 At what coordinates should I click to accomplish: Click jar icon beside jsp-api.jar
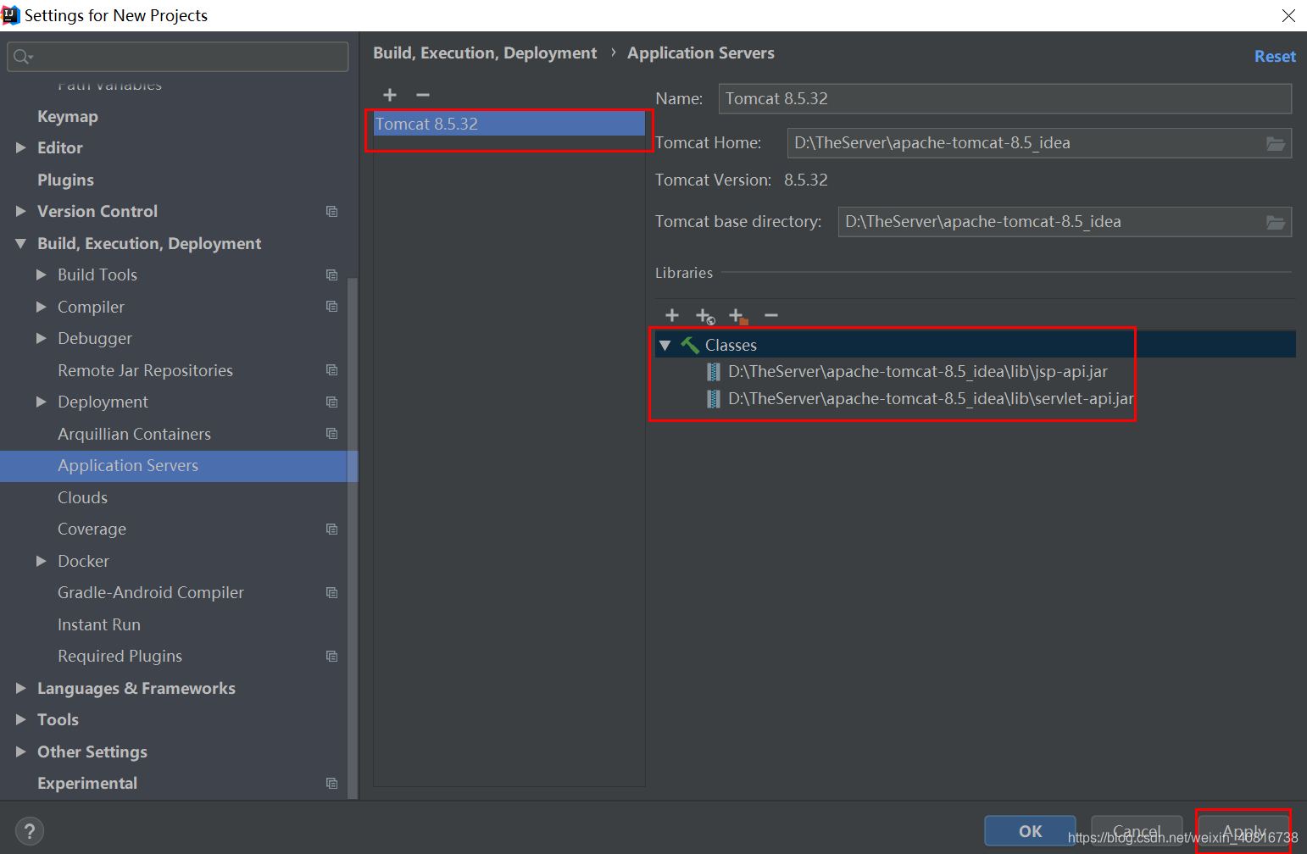(714, 372)
